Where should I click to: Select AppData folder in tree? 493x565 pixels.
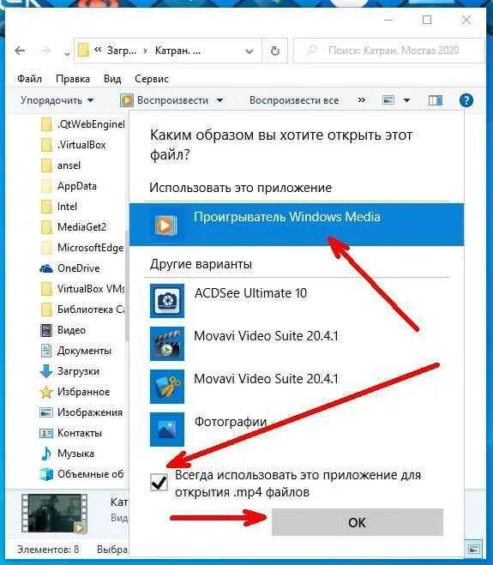coord(69,186)
